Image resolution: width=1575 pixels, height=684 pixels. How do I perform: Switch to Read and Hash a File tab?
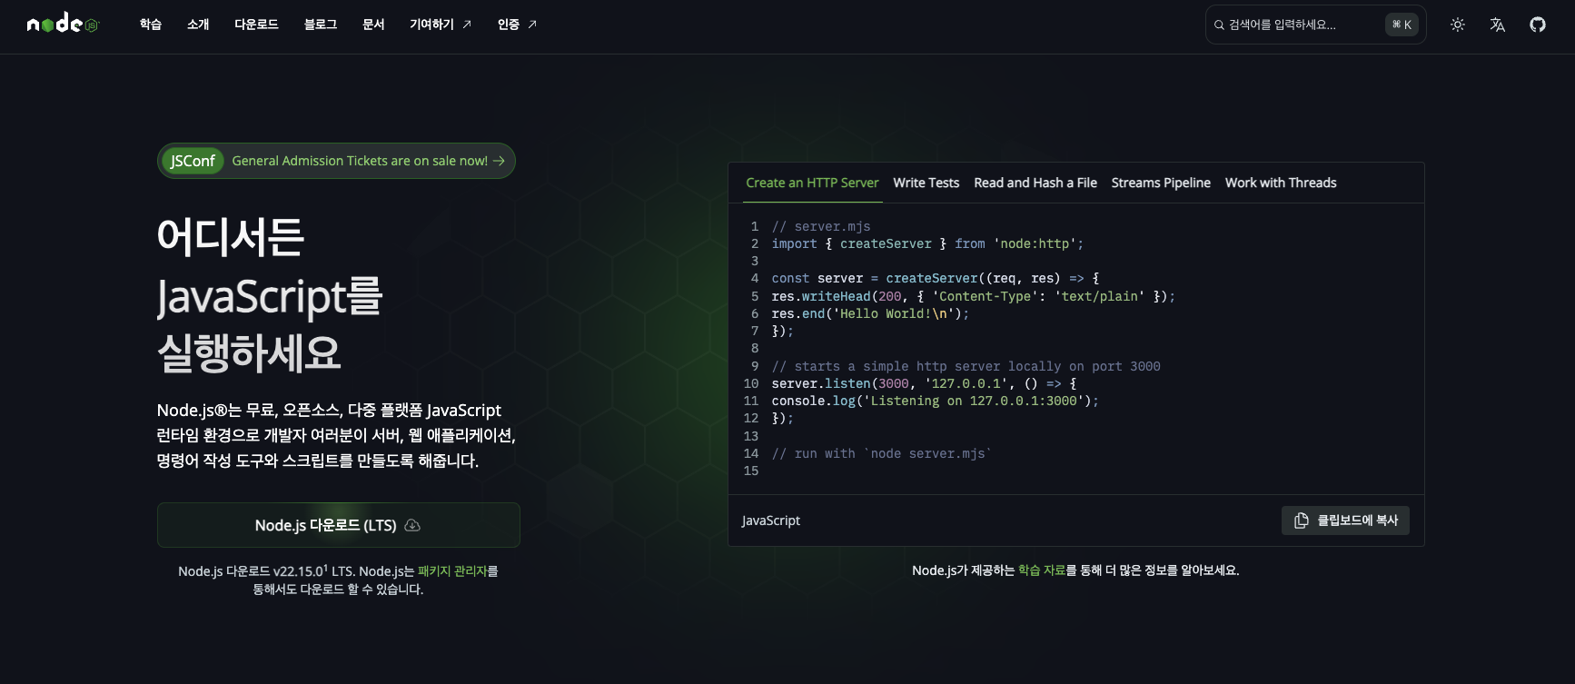[1035, 183]
